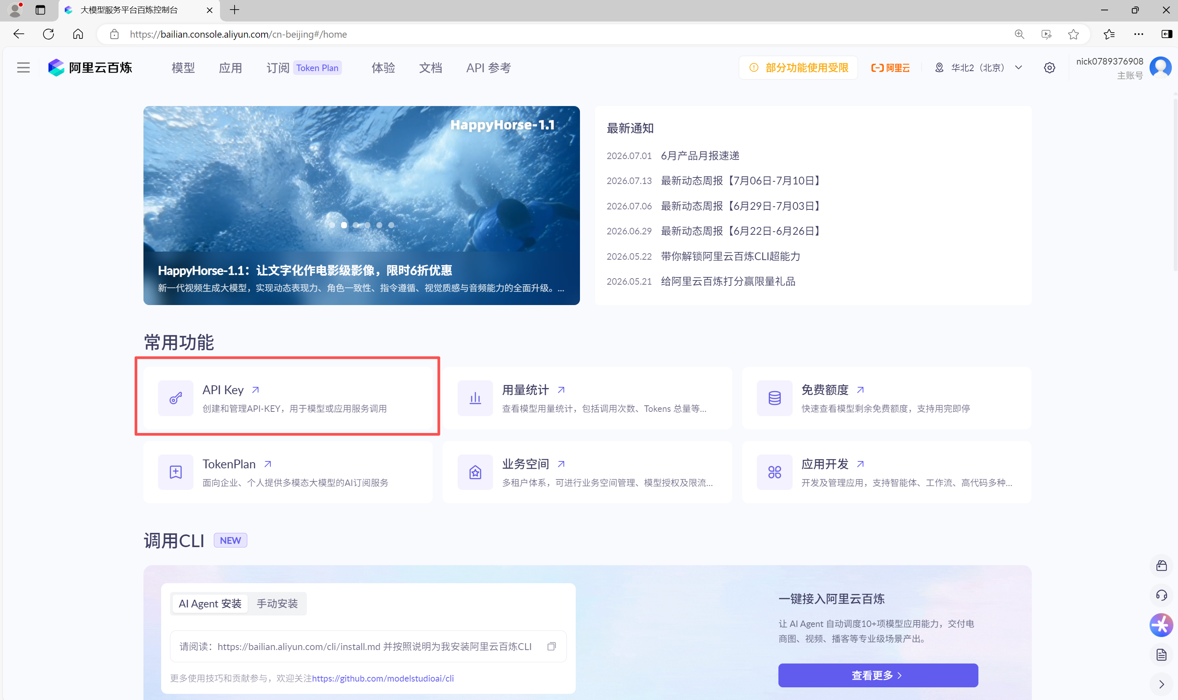Click the 阿里云 link in header
Viewport: 1178px width, 700px height.
pyautogui.click(x=890, y=68)
